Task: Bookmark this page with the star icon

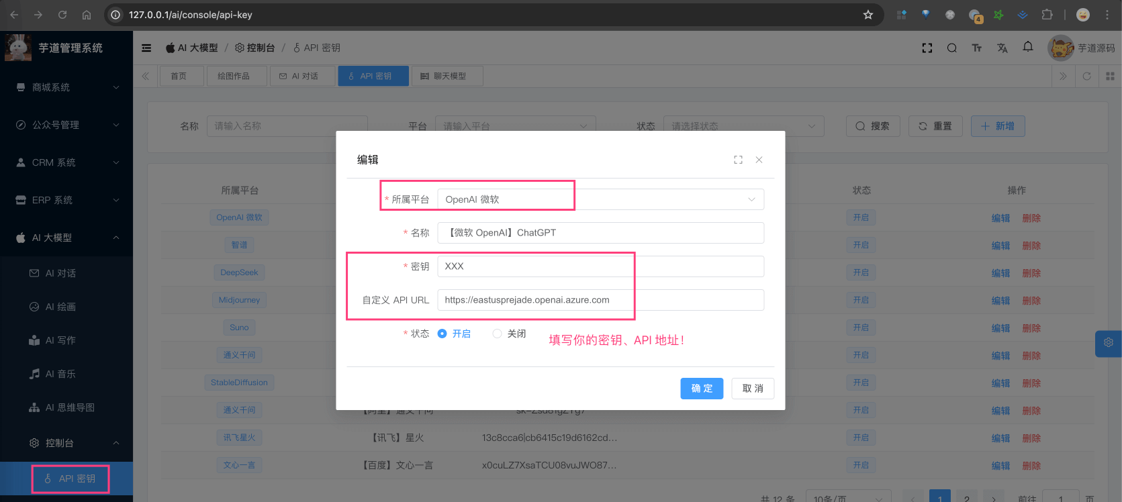Action: (x=868, y=15)
